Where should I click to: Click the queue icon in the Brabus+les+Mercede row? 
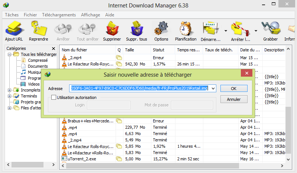pos(119,121)
